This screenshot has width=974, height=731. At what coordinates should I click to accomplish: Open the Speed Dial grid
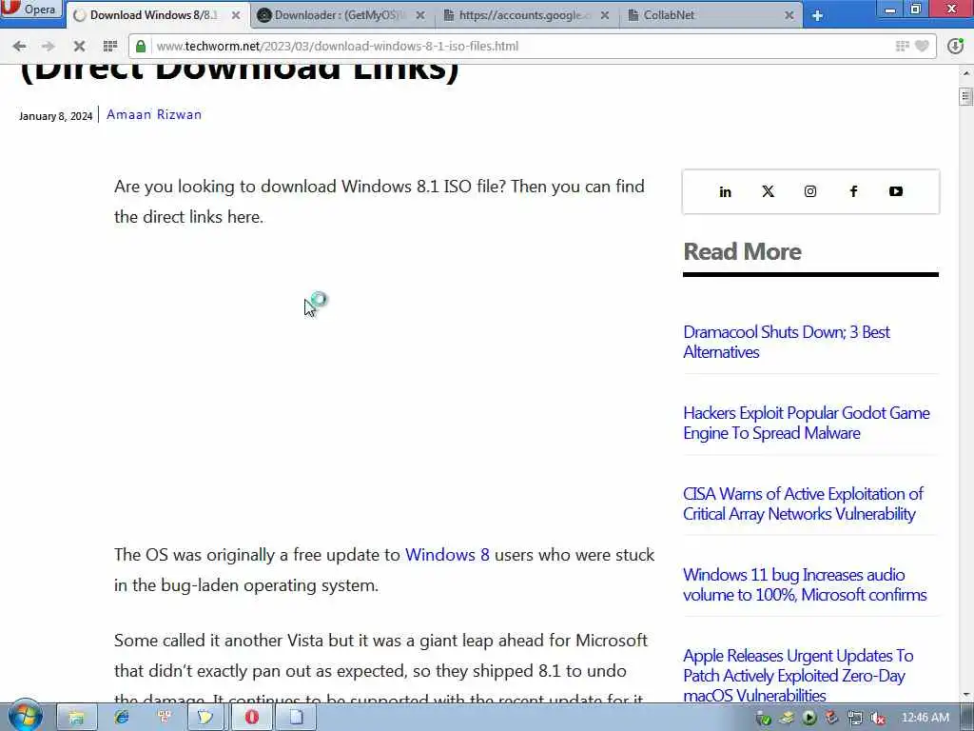coord(110,46)
